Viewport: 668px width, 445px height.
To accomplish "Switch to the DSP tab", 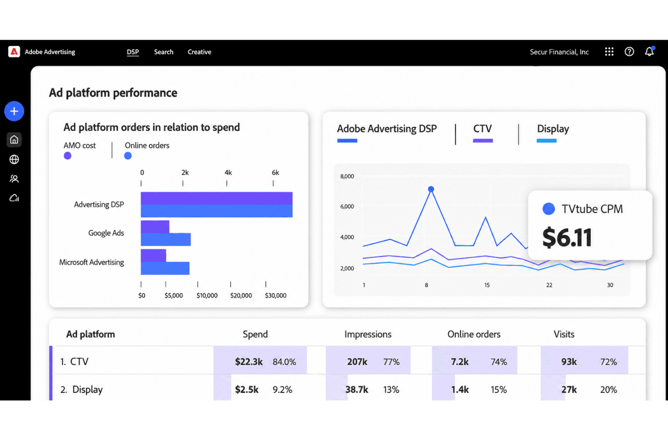I will click(133, 52).
